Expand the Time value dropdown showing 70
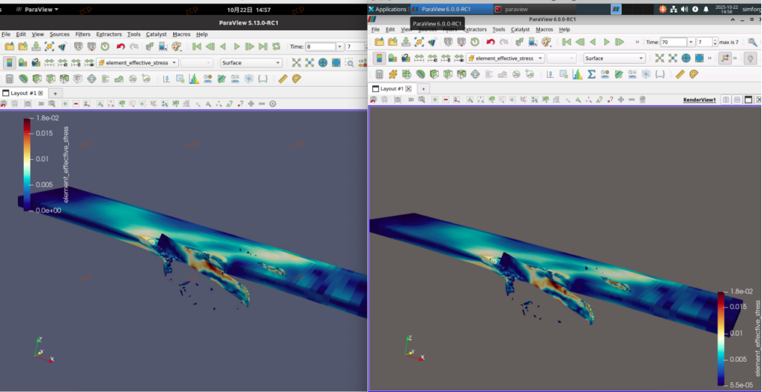 click(691, 42)
